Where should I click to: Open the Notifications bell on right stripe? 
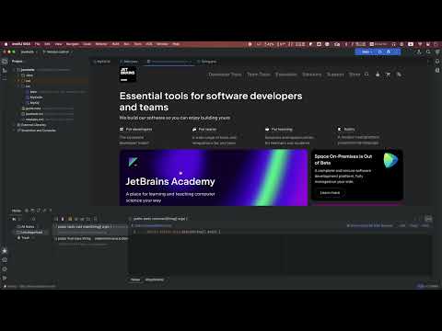437,62
